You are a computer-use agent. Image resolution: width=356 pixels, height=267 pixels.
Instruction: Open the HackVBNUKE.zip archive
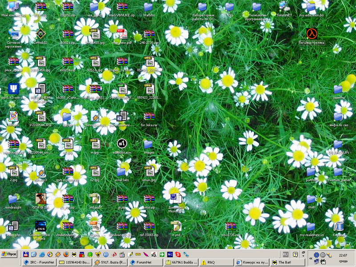tap(122, 7)
